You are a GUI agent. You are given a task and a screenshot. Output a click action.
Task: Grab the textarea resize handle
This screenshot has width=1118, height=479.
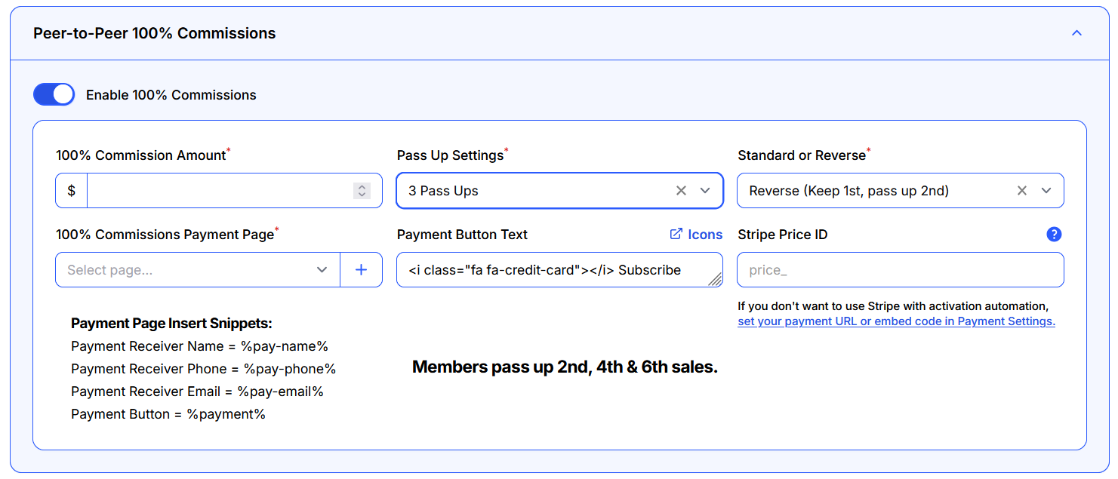click(715, 280)
